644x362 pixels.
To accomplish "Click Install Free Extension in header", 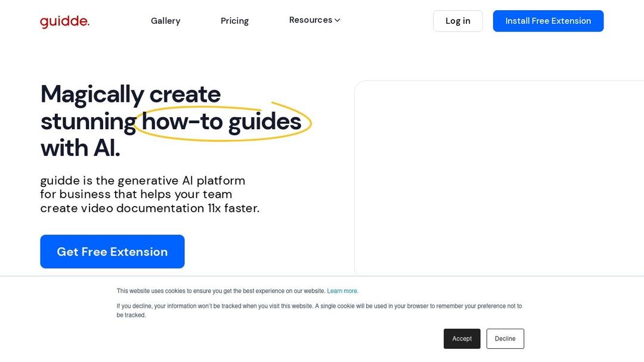I will click(549, 21).
